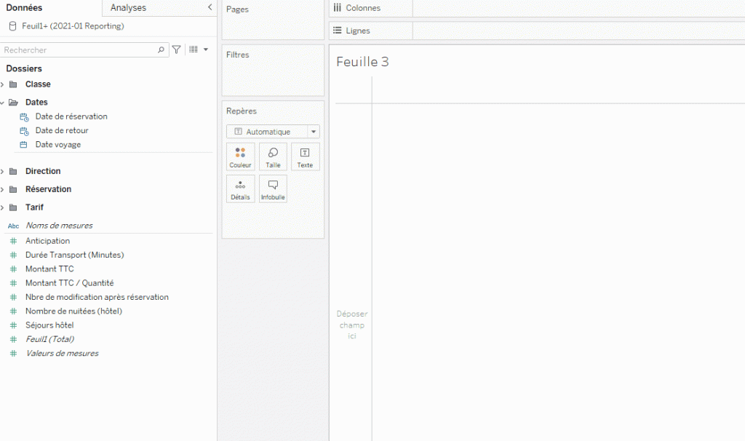Select the Noms de mesures field
745x441 pixels.
59,226
